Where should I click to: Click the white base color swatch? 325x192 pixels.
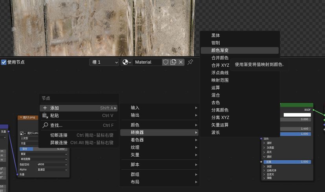point(297,115)
